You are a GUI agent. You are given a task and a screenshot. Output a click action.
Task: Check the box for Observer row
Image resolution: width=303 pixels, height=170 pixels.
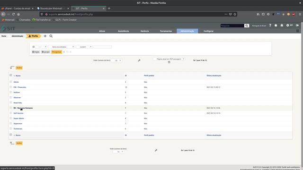point(10,97)
